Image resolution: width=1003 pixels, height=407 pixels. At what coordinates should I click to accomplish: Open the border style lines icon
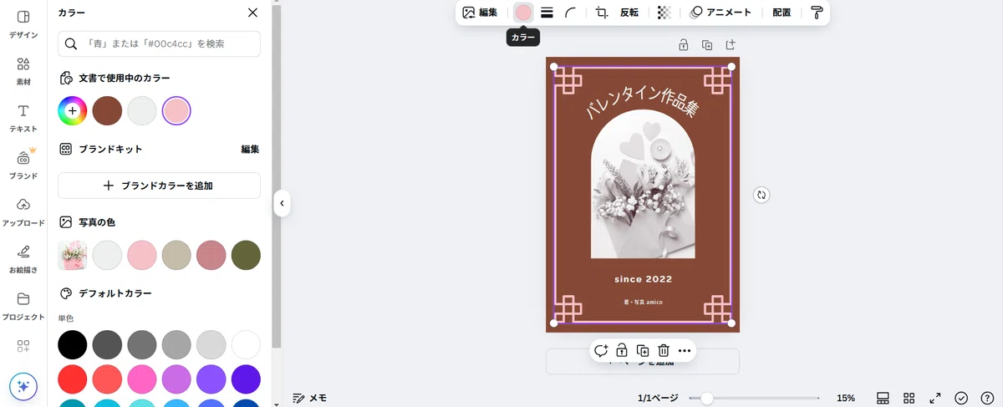(x=547, y=13)
